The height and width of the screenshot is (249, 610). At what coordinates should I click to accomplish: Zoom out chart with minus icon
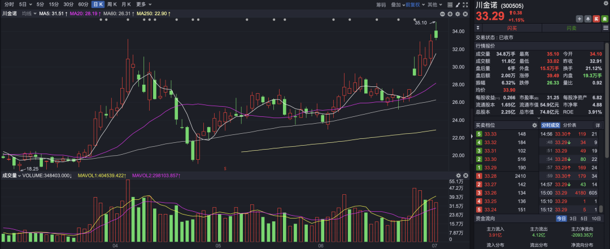[441, 13]
